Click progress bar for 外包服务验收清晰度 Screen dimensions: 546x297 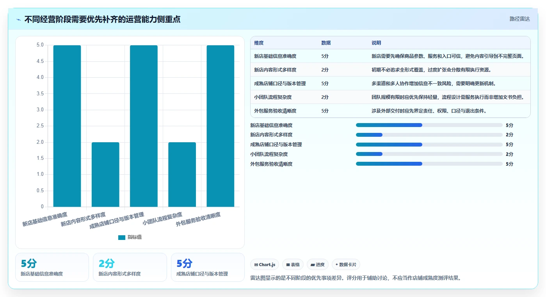tap(429, 164)
